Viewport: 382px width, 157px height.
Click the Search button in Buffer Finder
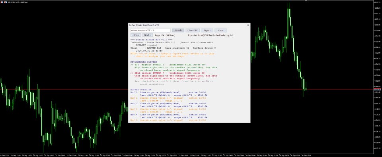(178, 31)
